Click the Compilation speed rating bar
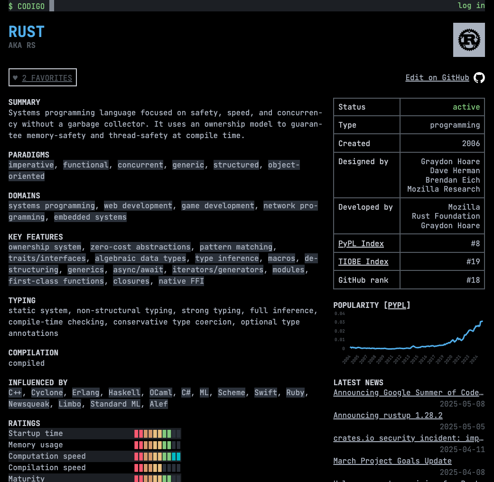Screen dimensions: 494x482 [158, 467]
